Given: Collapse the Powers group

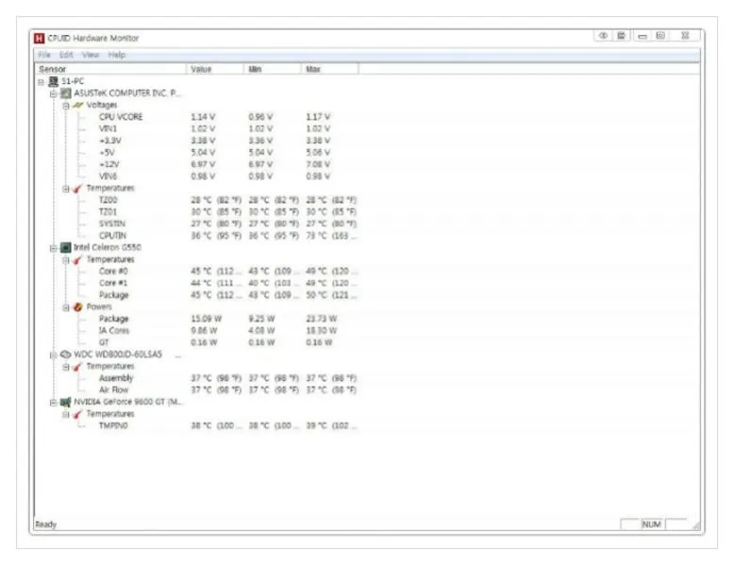Looking at the screenshot, I should pos(66,307).
